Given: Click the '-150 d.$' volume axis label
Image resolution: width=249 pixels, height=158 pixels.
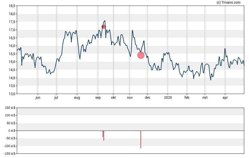Looking at the screenshot, I should (x=10, y=154).
